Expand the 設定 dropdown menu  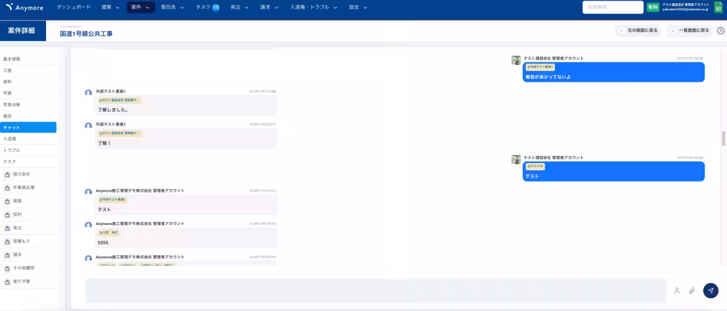pos(359,7)
